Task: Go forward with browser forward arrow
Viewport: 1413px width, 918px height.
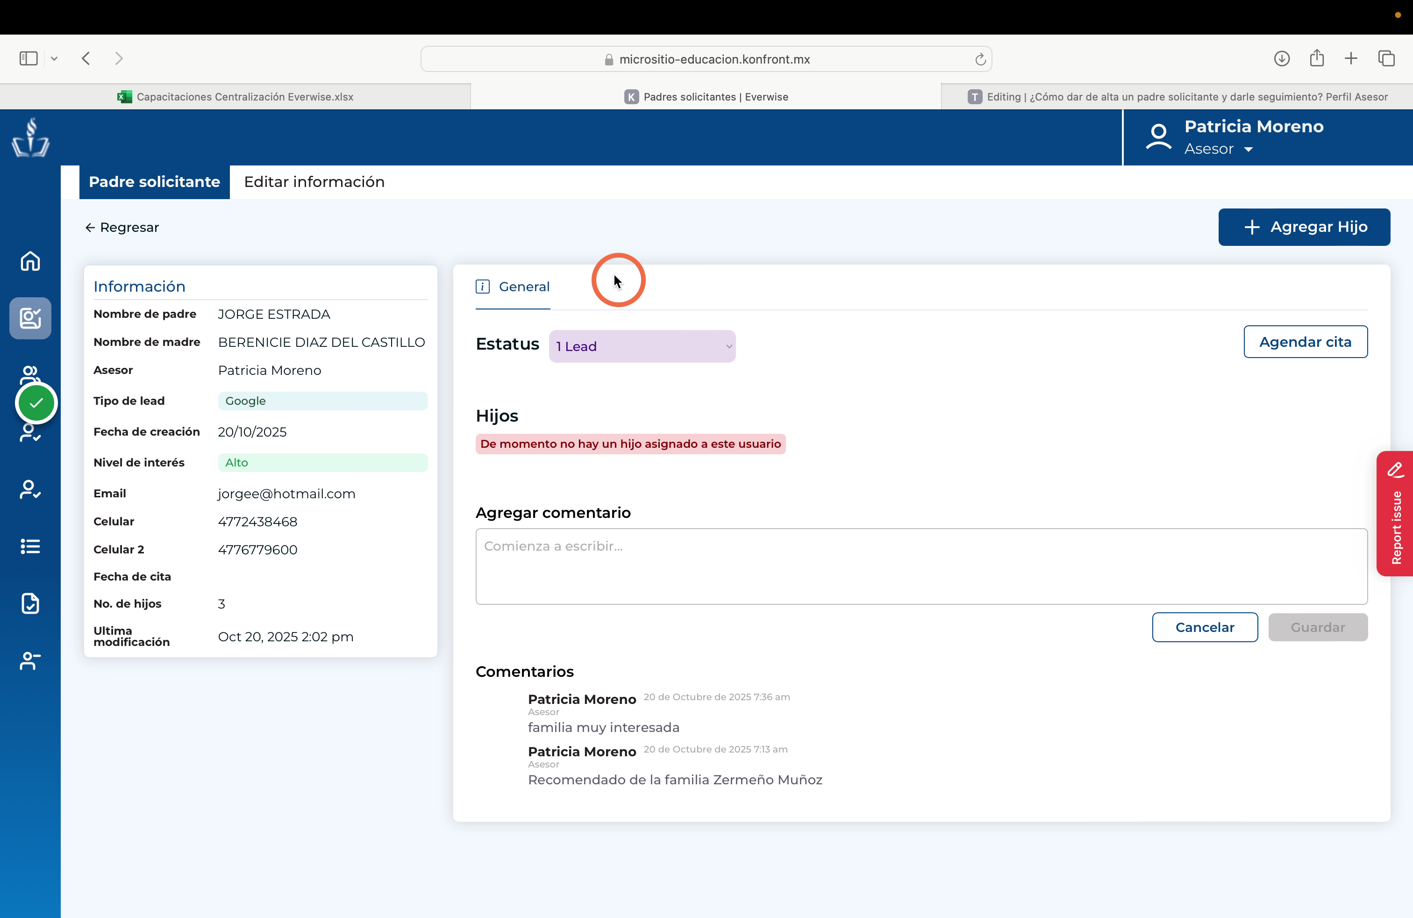Action: click(119, 58)
